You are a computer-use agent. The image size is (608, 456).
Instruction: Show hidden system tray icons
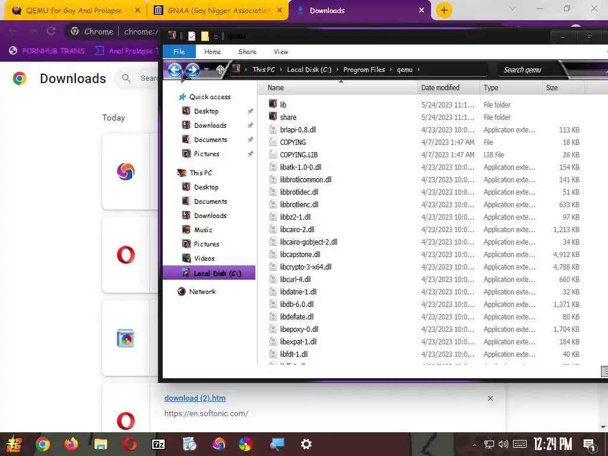(474, 444)
